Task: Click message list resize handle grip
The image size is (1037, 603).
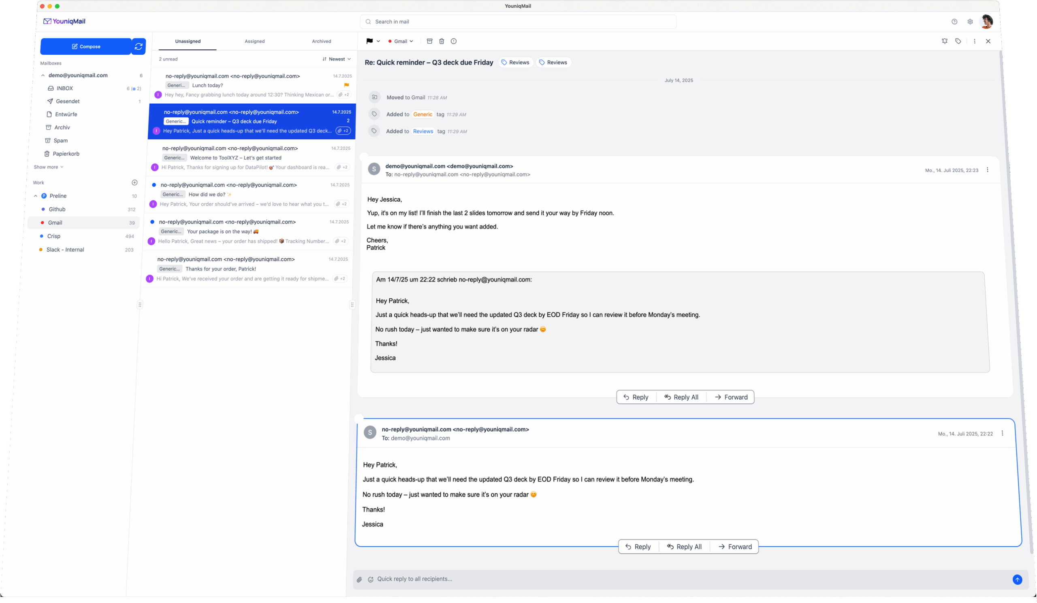Action: pyautogui.click(x=352, y=305)
